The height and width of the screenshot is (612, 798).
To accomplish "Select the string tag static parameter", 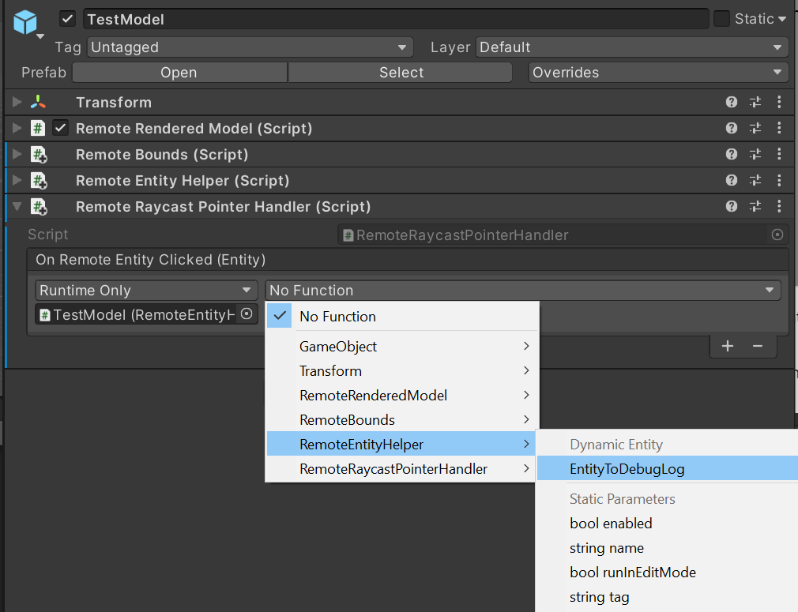I will [x=667, y=597].
